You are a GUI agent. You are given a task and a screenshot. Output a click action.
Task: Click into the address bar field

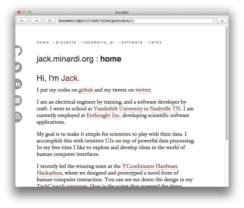[136, 21]
